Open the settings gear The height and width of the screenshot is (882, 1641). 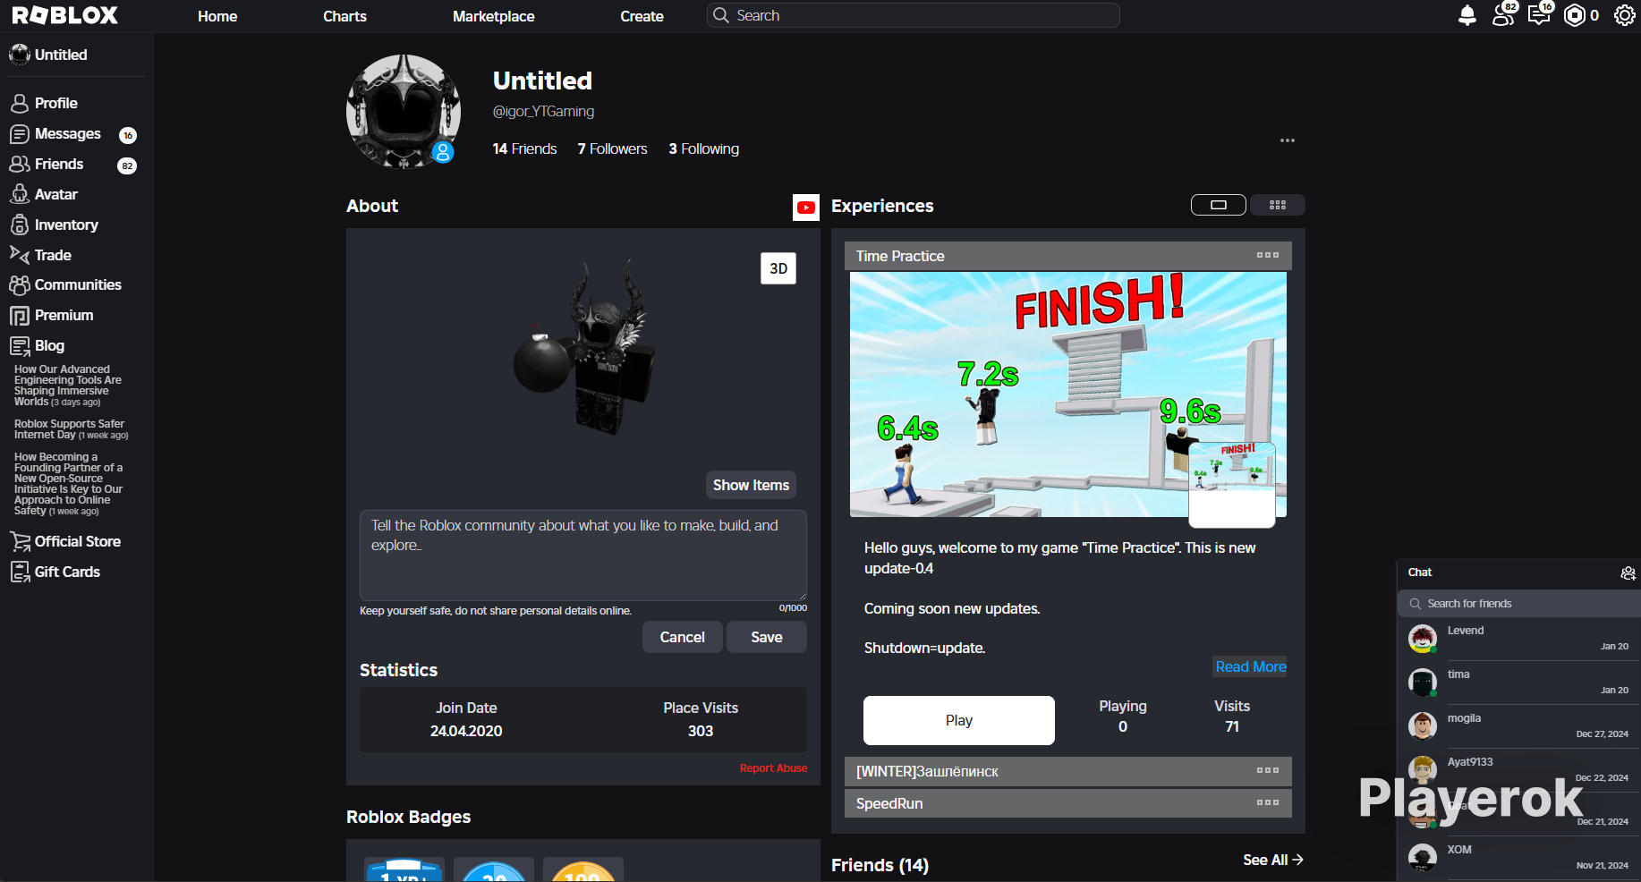point(1625,15)
